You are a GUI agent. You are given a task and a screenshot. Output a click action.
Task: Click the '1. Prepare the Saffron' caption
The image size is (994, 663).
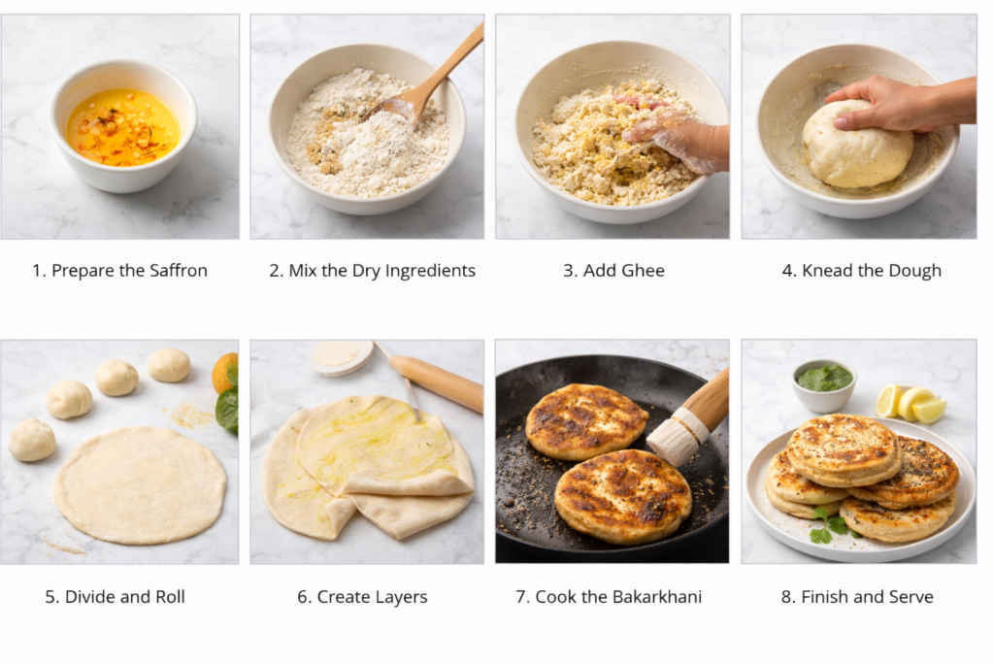pos(119,271)
